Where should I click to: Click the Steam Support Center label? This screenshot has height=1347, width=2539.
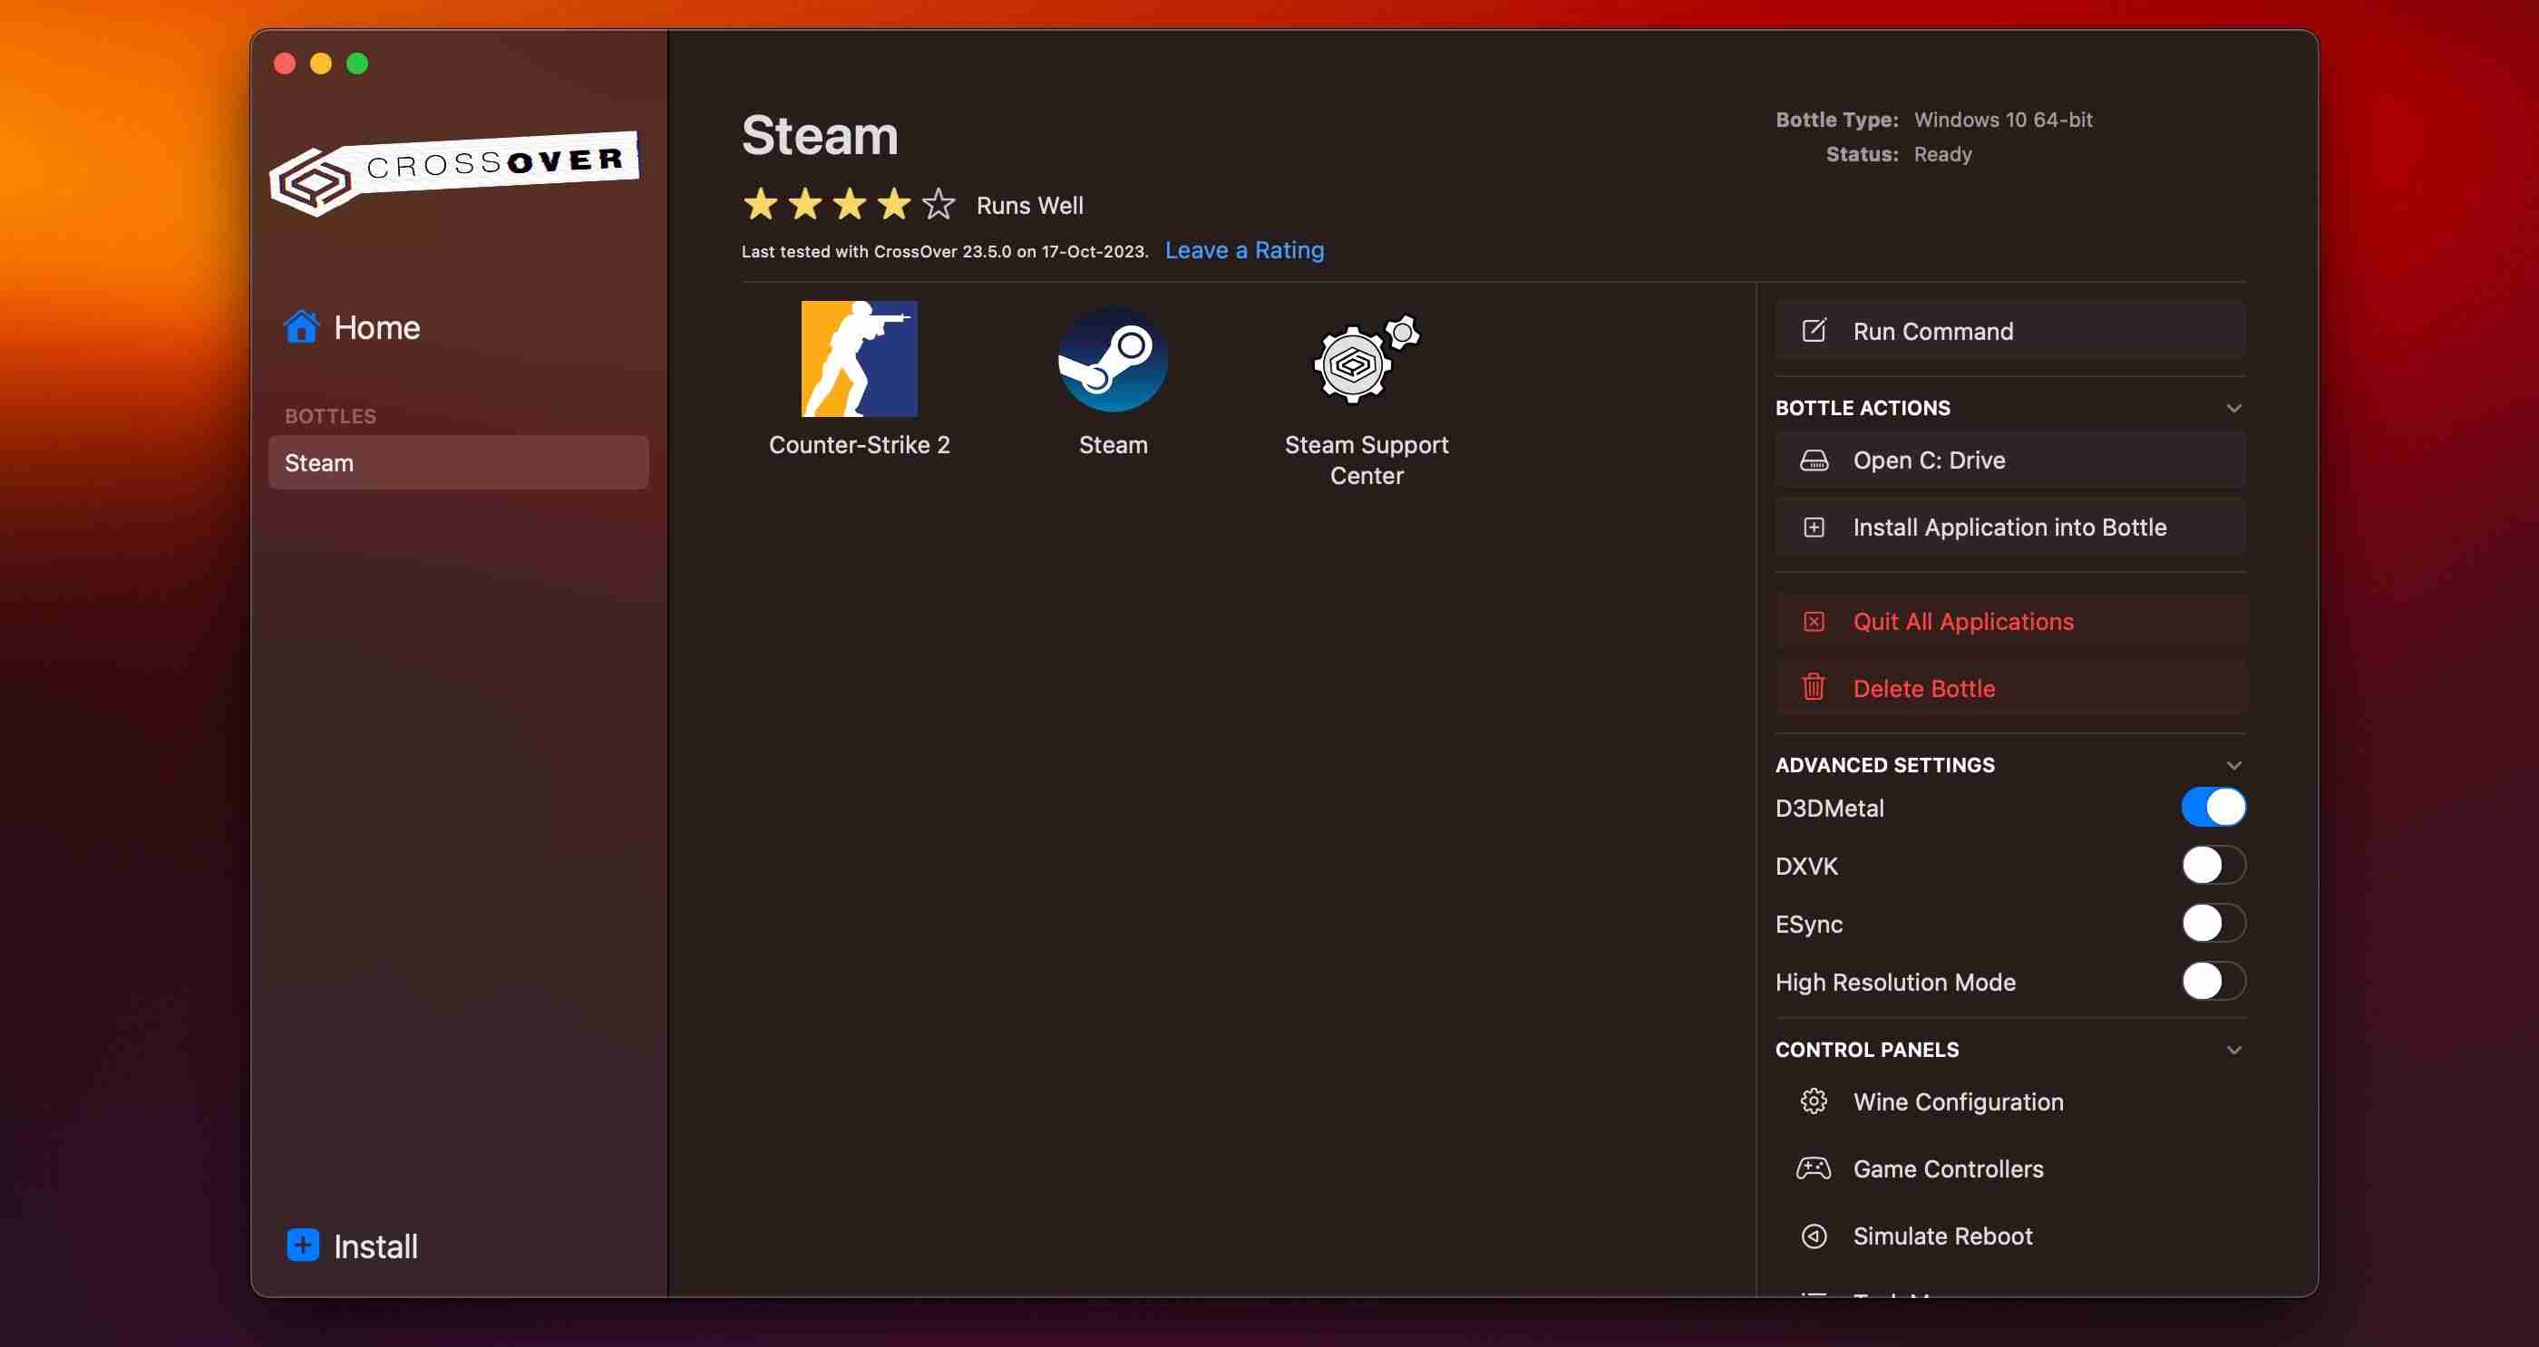[1367, 460]
